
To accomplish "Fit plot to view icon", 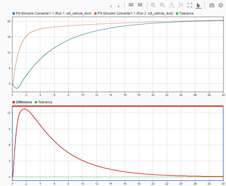I will pos(190,5).
